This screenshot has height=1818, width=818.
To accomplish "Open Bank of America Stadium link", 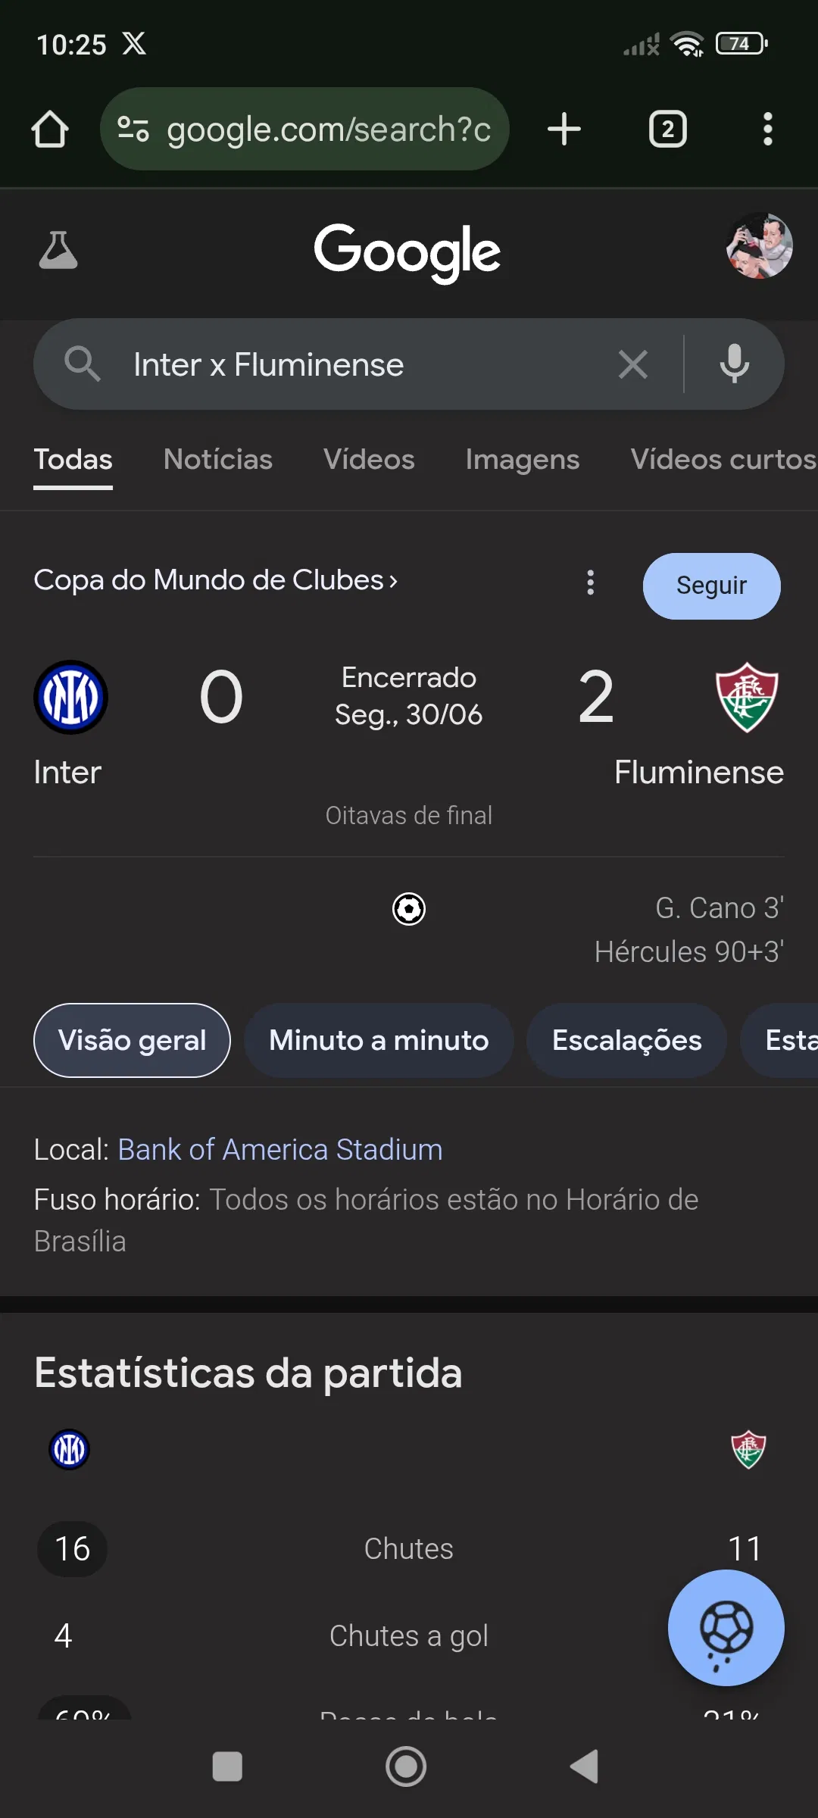I will (x=280, y=1150).
